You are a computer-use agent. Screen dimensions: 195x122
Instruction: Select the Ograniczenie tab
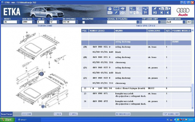(45, 26)
